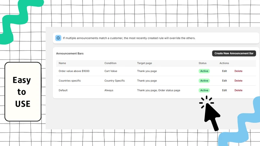Viewport: 260px width, 146px height.
Task: Click the Actions column header
Action: (224, 63)
